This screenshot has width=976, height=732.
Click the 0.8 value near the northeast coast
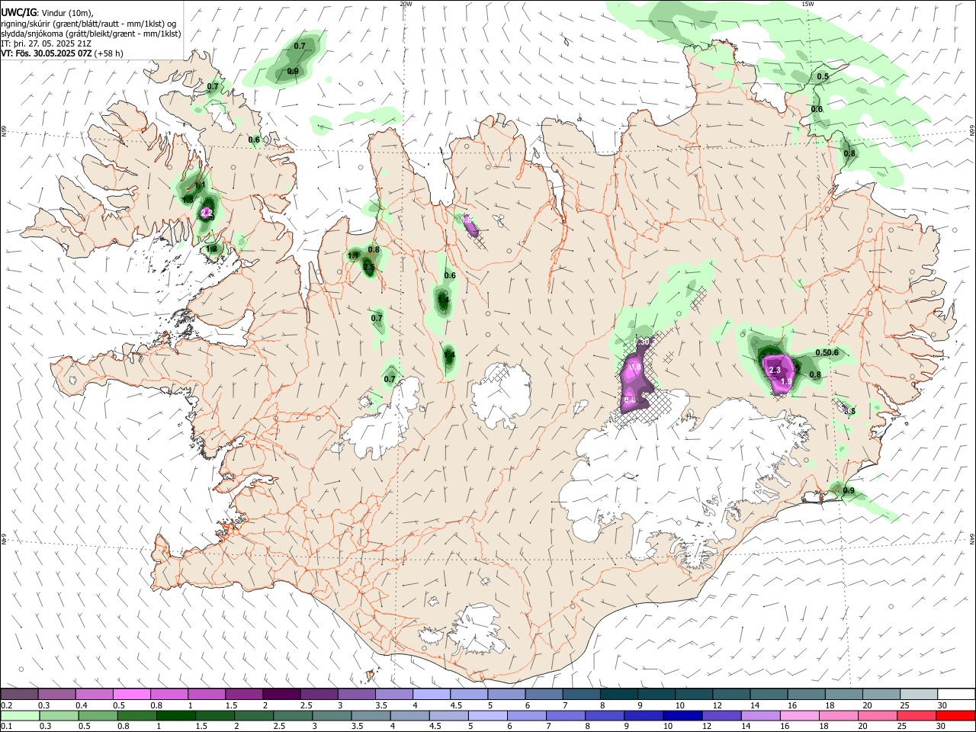[849, 154]
